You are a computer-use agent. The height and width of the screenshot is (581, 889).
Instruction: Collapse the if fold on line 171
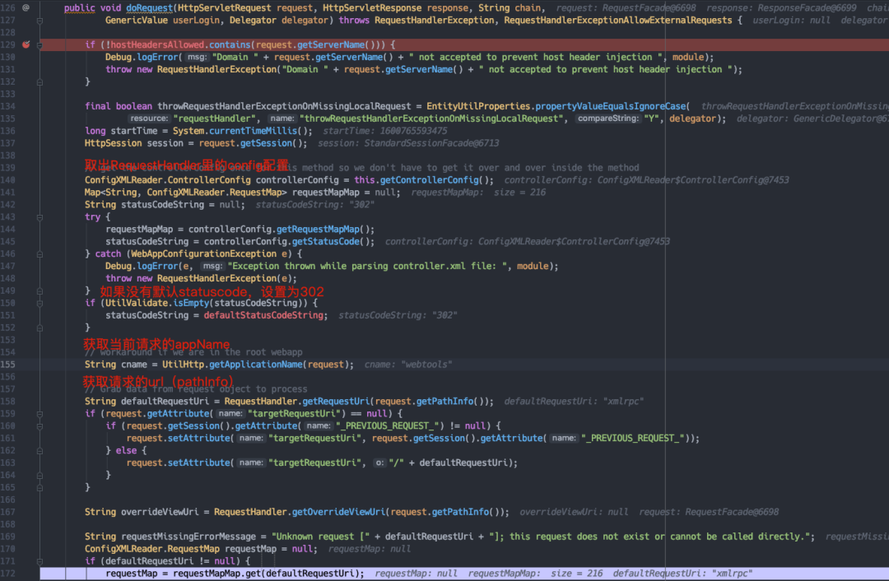tap(40, 561)
